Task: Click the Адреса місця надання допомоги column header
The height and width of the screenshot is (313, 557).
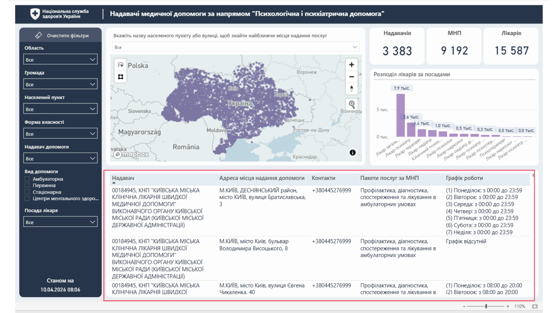Action: [x=262, y=178]
